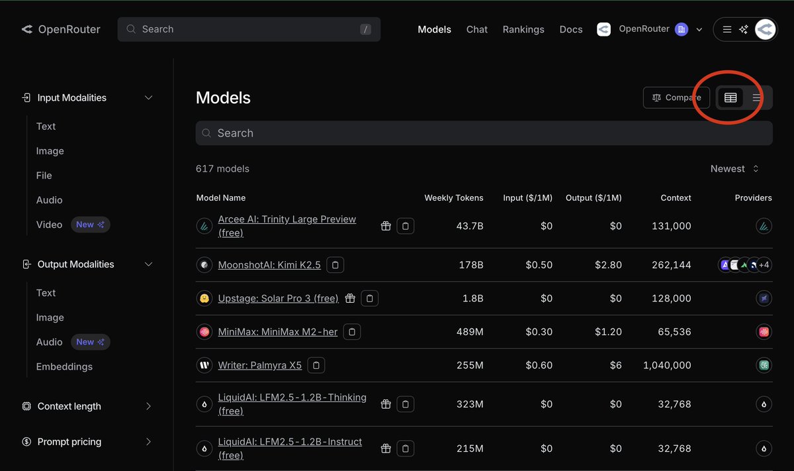Open MiniMax: MiniMax M2-her model link
Screen dimensions: 794x471
(x=278, y=331)
